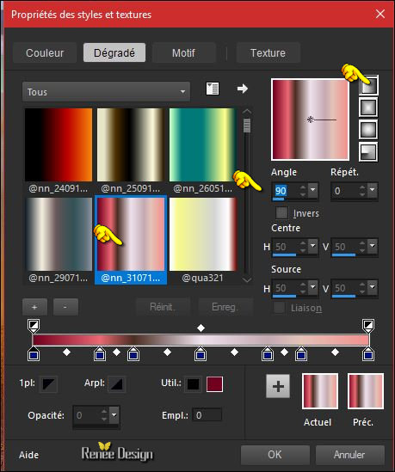Switch to the Texture tab

point(268,53)
